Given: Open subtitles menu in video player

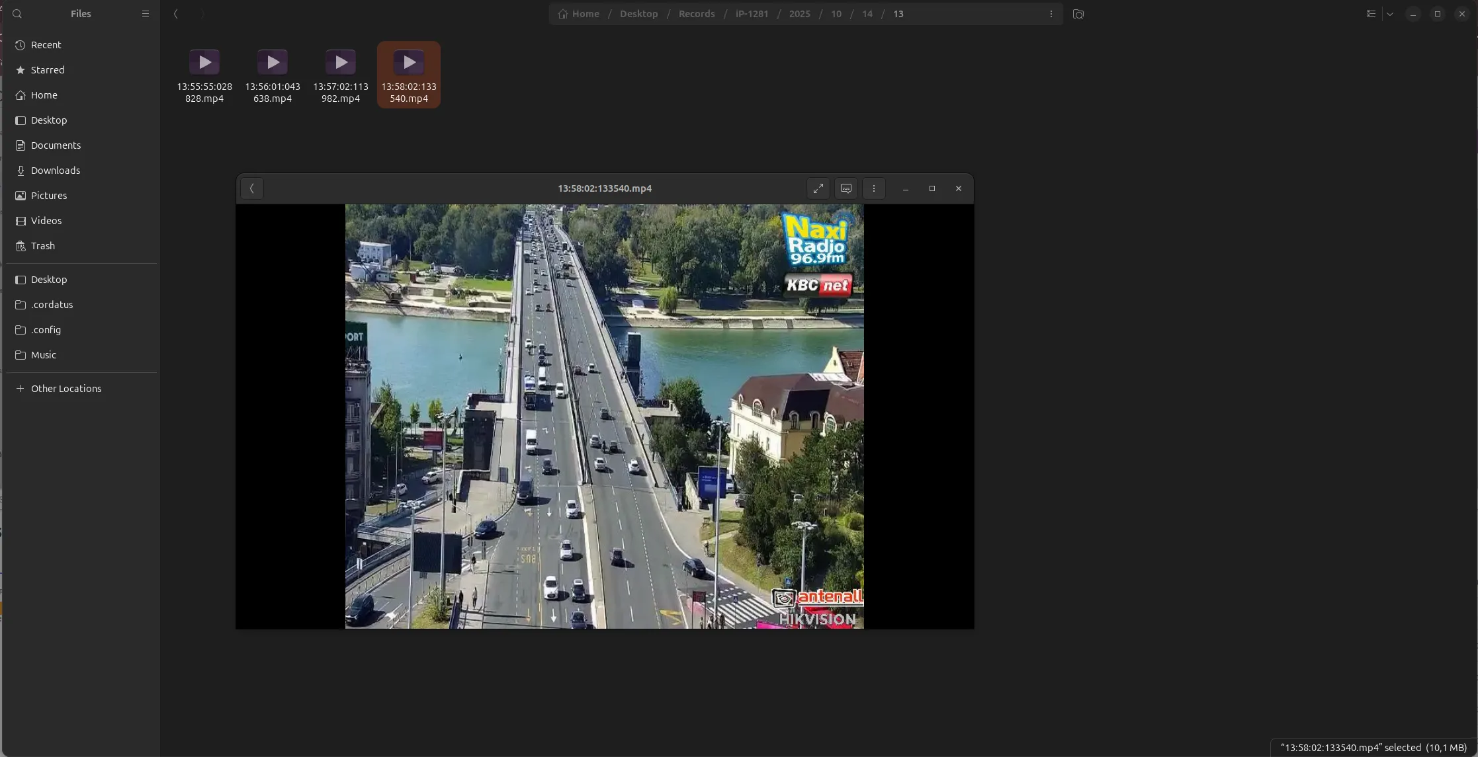Looking at the screenshot, I should pyautogui.click(x=846, y=188).
